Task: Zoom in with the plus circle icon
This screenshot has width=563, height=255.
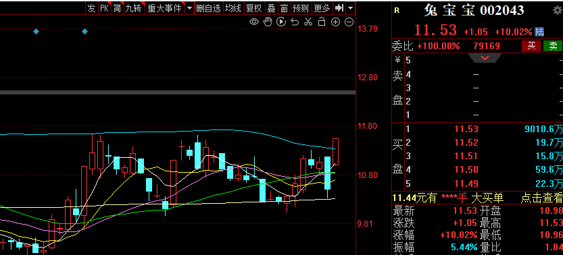Action: (335, 22)
